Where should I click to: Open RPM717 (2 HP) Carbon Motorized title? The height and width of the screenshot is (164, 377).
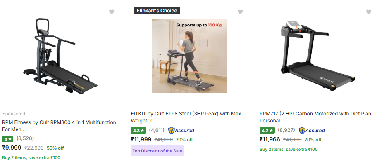point(316,117)
